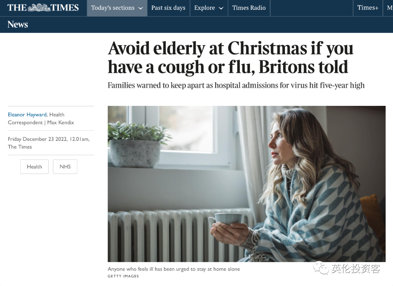Open Today's sections menu
This screenshot has height=286, width=393.
[117, 8]
